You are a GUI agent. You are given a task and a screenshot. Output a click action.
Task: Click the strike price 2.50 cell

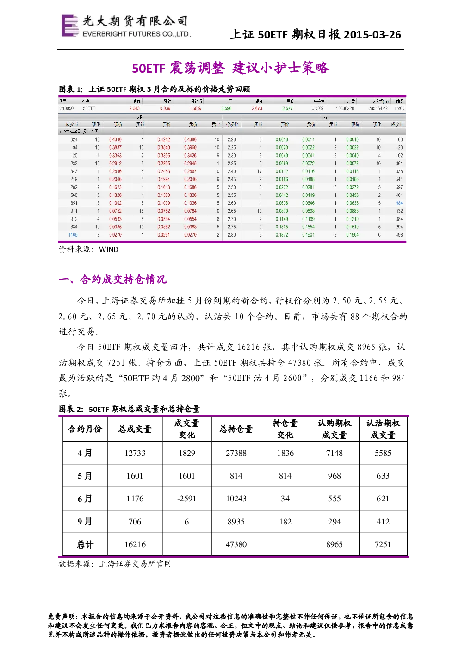click(232, 187)
